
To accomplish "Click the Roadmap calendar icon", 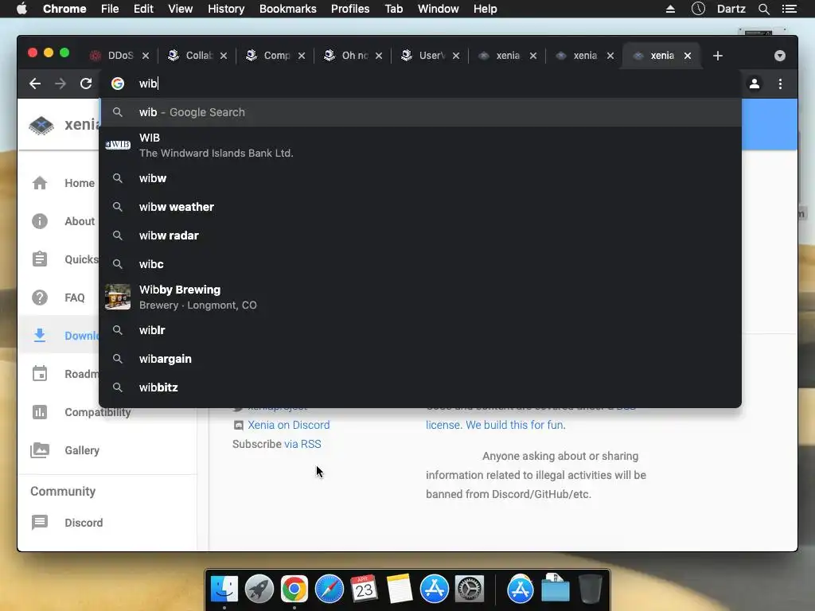I will point(40,374).
